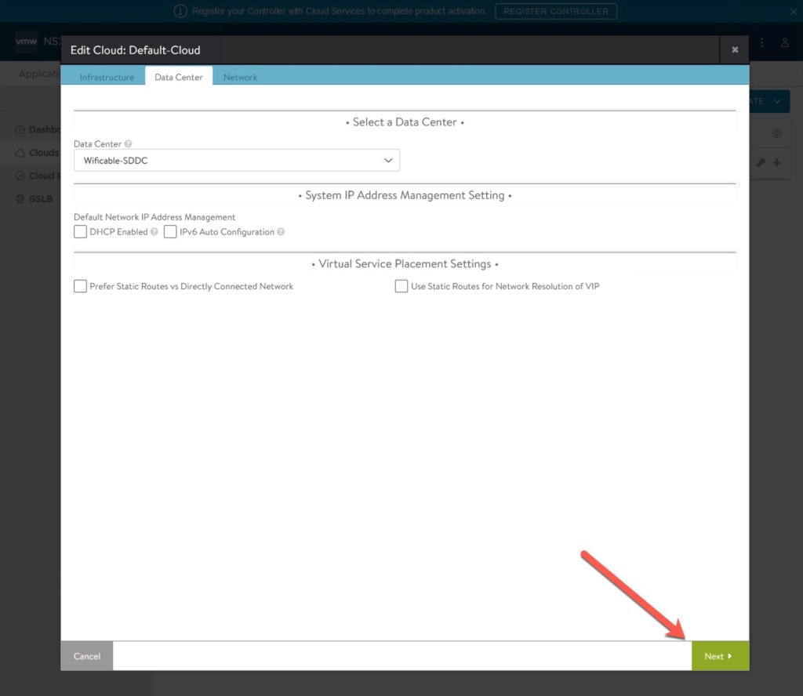
Task: Open the Data Center dropdown showing Wificable-SDDC
Action: pos(237,161)
